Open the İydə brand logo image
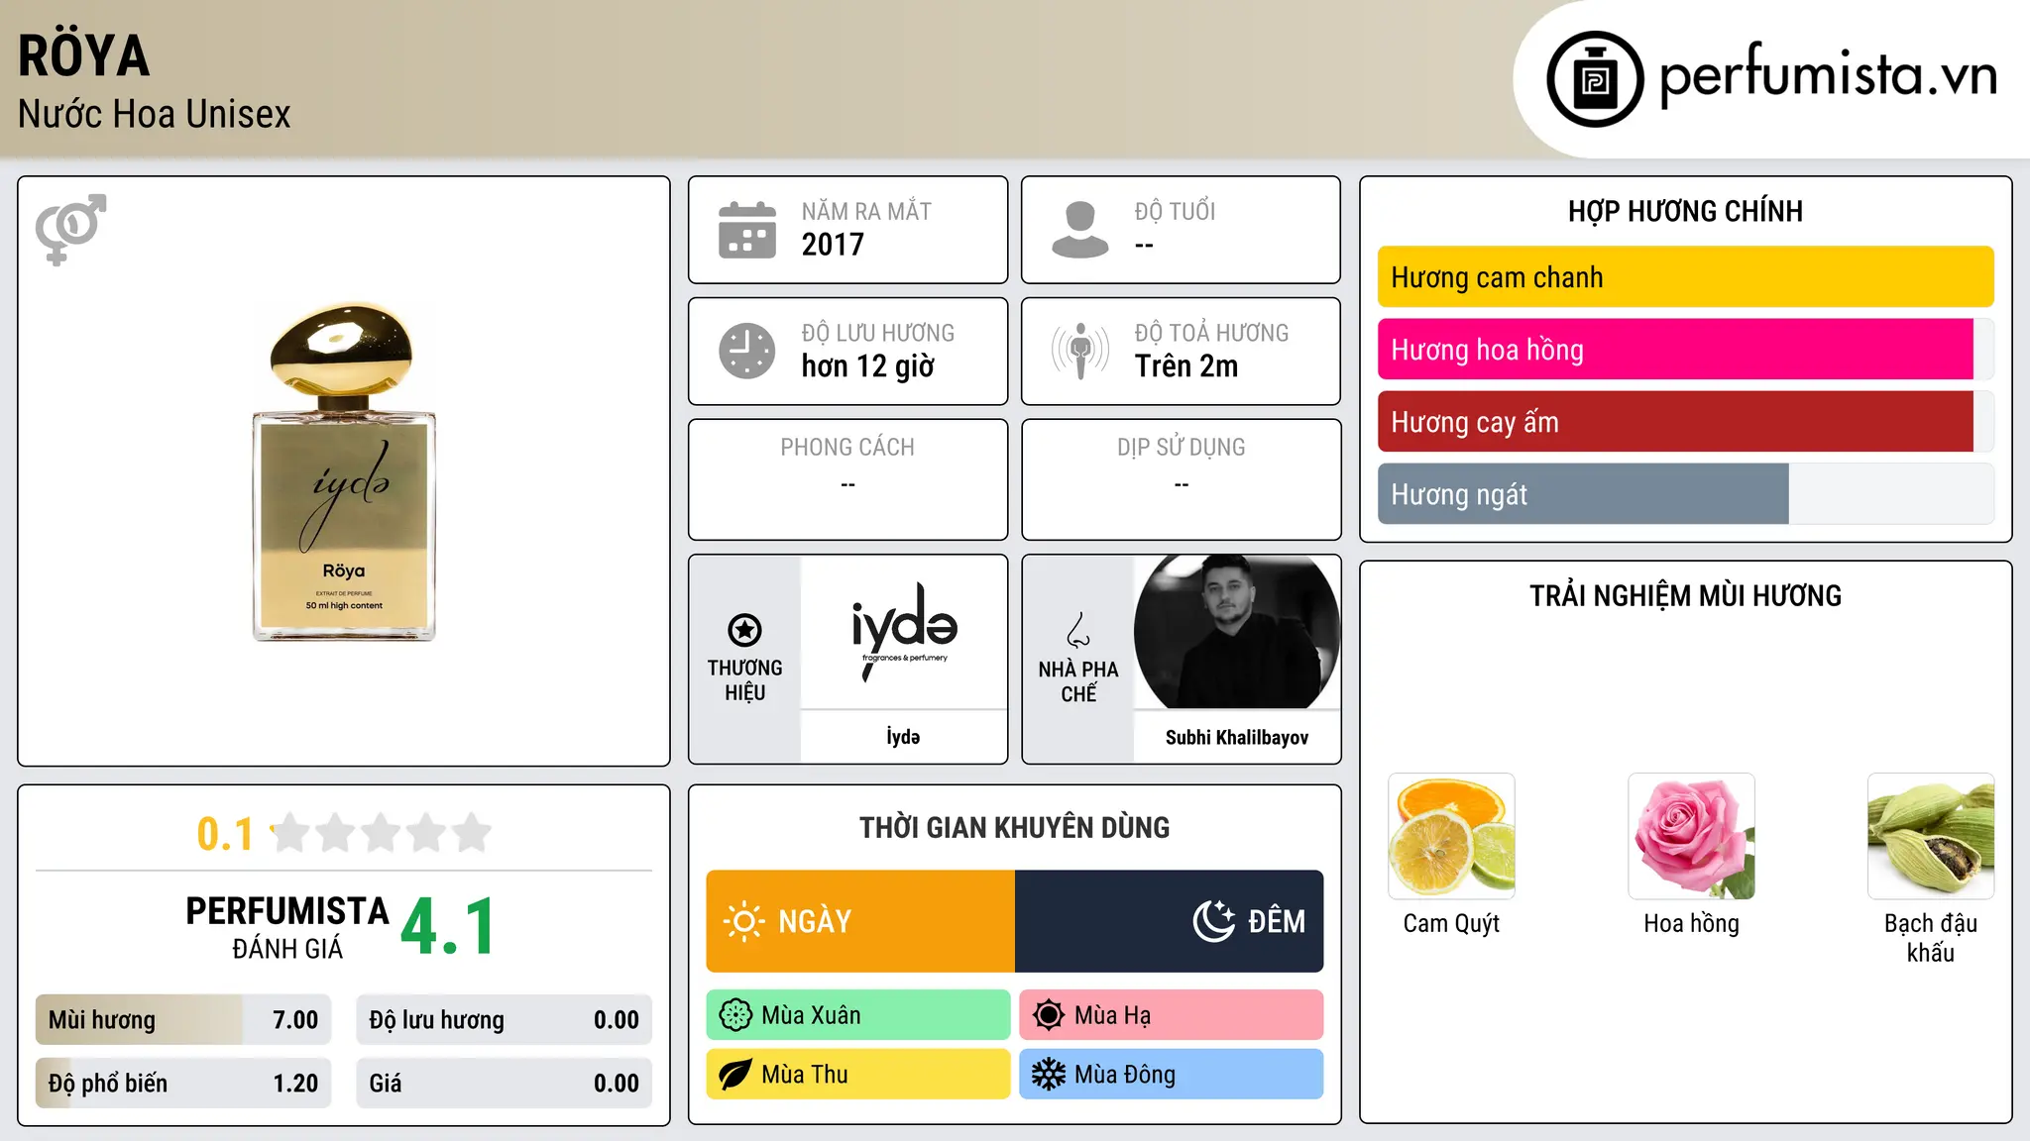 (x=904, y=632)
